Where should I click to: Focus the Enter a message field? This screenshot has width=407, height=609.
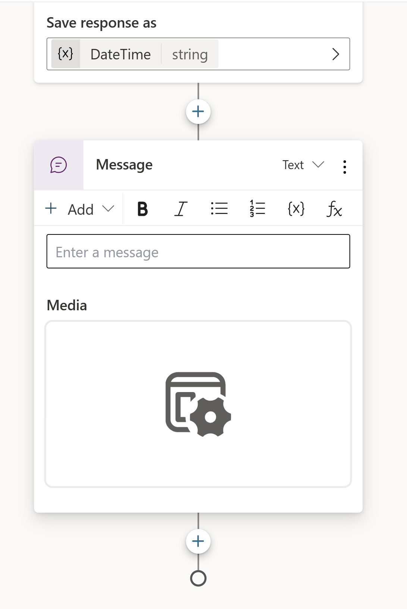point(198,251)
